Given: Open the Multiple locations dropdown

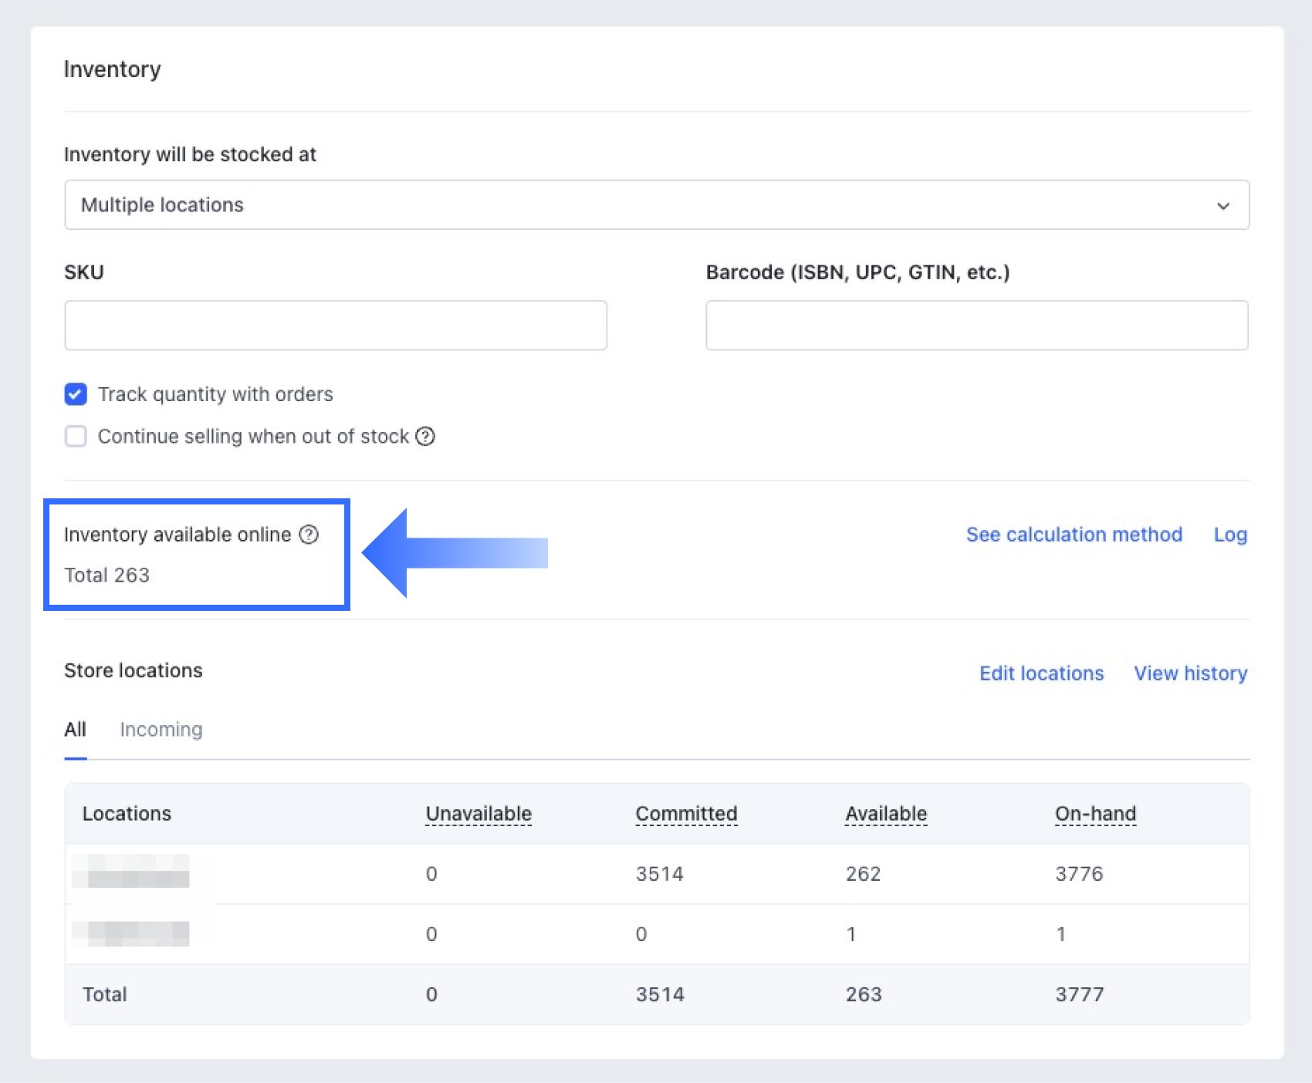Looking at the screenshot, I should click(656, 205).
